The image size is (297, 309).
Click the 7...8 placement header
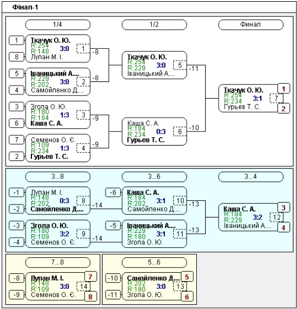pyautogui.click(x=58, y=263)
